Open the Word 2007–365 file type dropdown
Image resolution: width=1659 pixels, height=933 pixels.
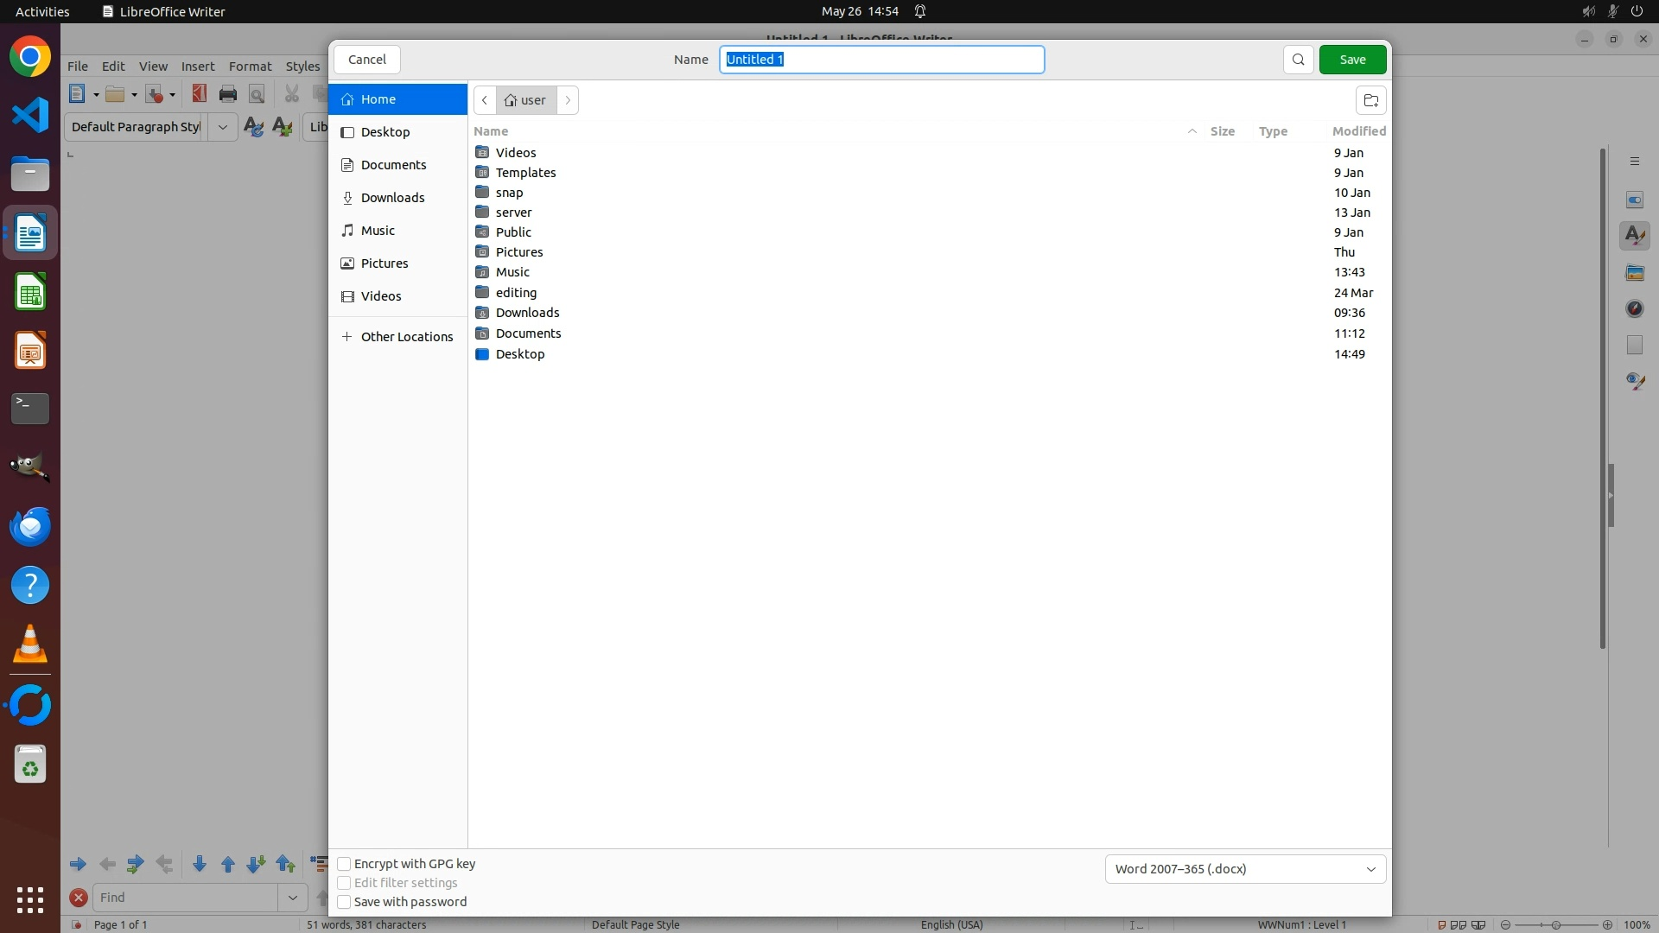(1245, 869)
